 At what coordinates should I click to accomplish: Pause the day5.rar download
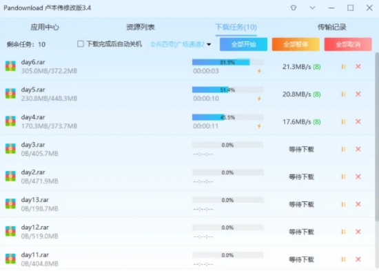[x=343, y=94]
